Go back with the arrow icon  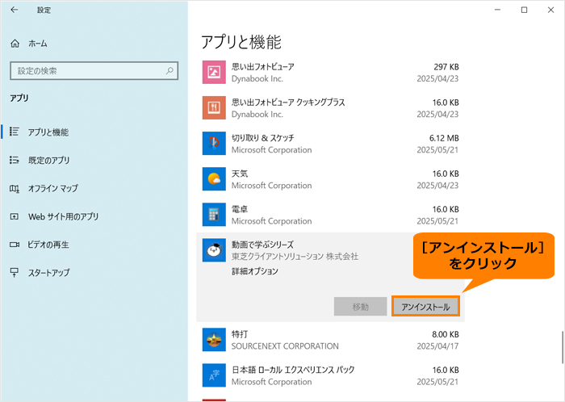(x=14, y=10)
